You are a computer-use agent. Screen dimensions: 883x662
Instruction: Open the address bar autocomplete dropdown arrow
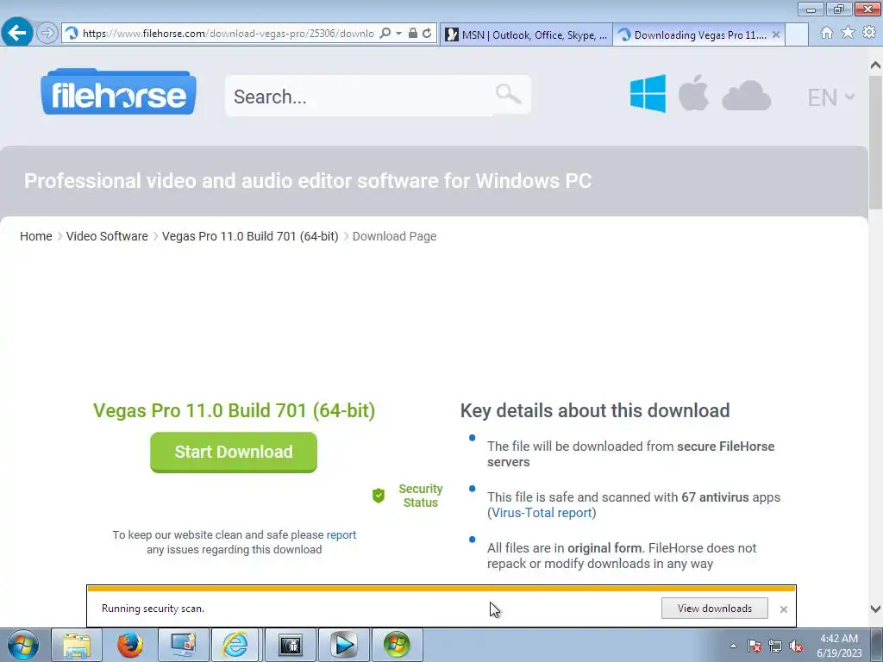(398, 34)
